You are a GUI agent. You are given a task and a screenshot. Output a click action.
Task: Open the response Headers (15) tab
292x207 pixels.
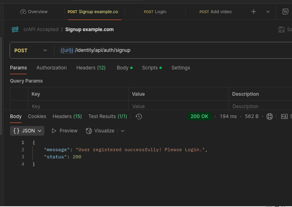67,116
